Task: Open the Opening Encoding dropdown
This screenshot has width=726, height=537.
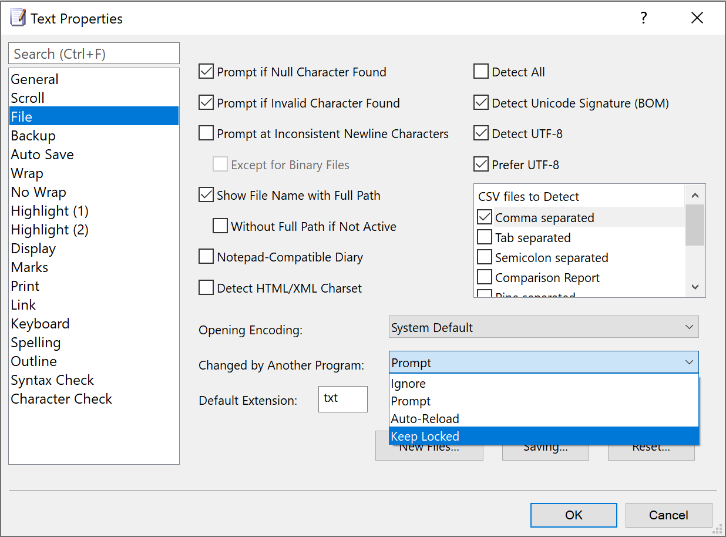Action: [x=544, y=327]
